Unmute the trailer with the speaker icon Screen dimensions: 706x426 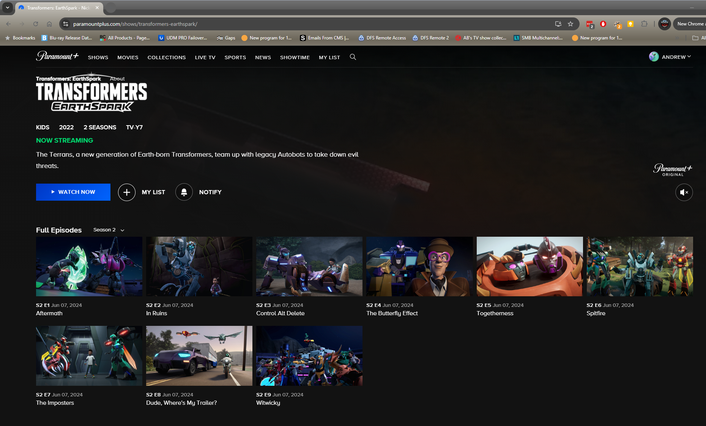pos(684,192)
